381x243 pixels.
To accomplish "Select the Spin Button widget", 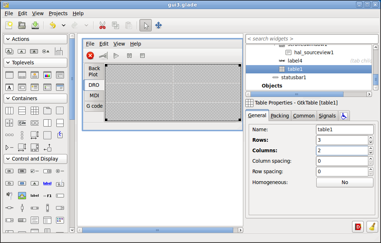I will click(47, 171).
